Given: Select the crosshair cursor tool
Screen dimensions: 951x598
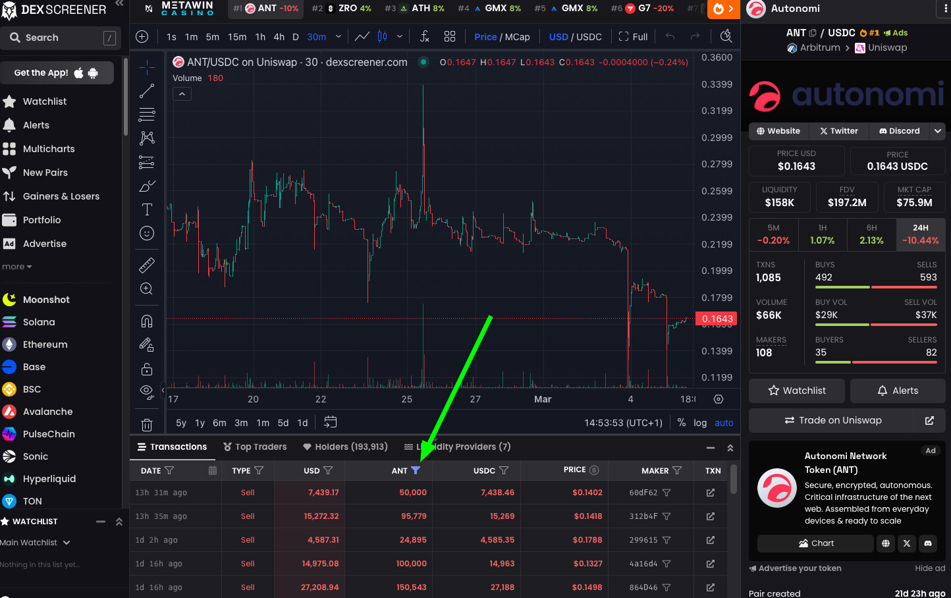Looking at the screenshot, I should pos(147,67).
